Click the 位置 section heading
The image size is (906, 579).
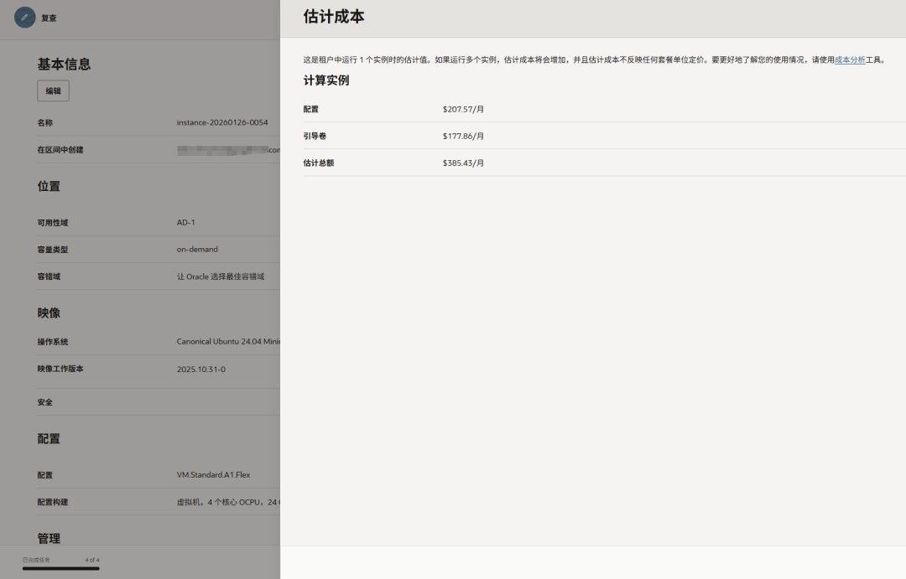pos(49,187)
